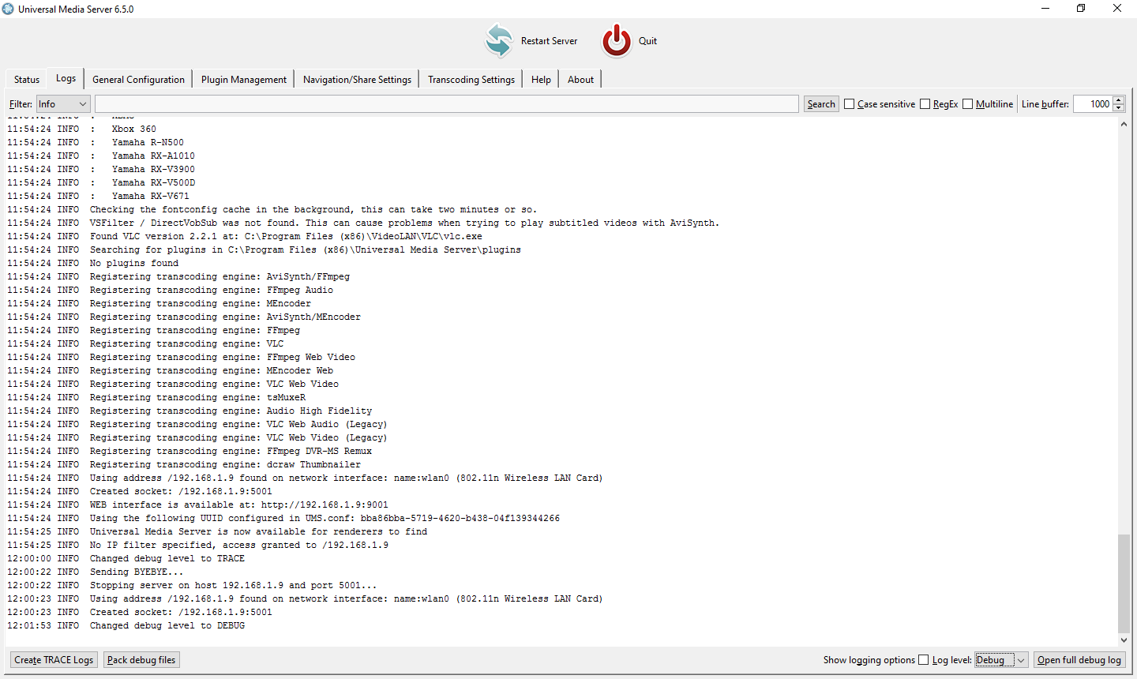Click log line 'Audio High Fidelity' engine

tap(231, 411)
